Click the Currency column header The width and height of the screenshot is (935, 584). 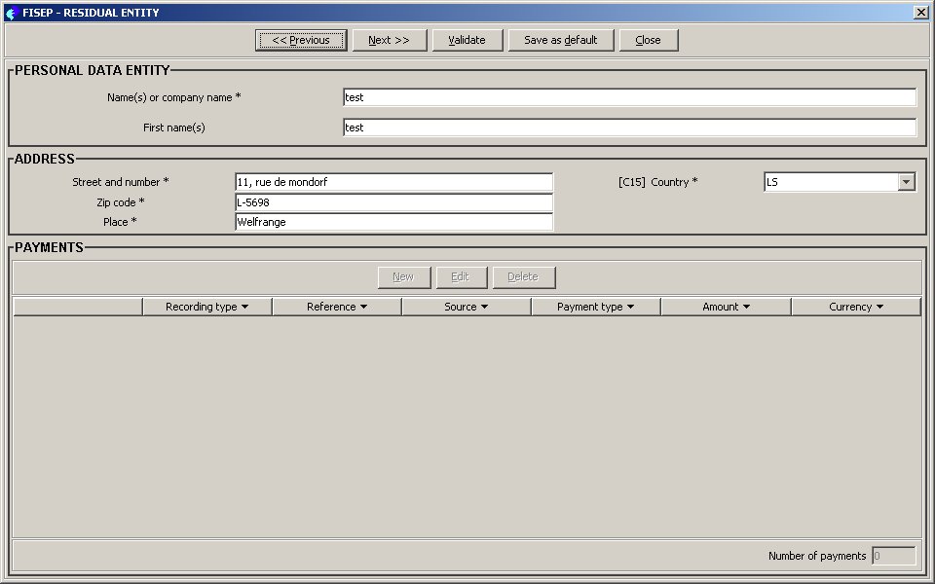(x=855, y=307)
